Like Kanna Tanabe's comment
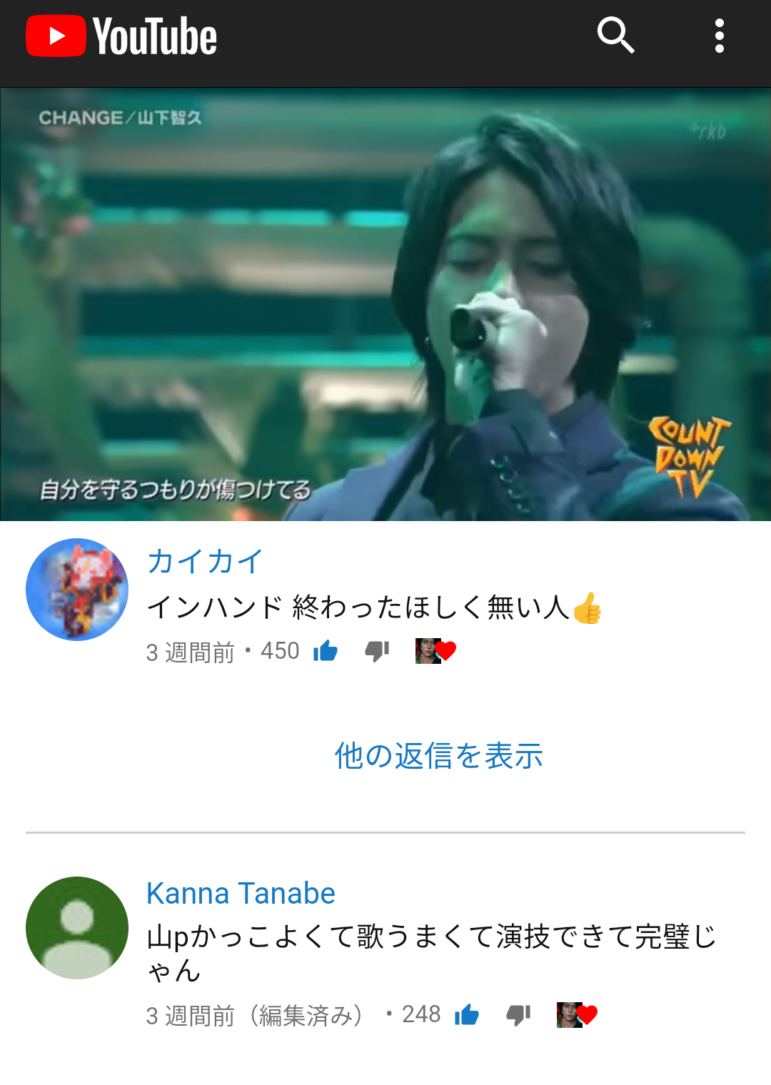This screenshot has width=771, height=1085. tap(467, 1014)
